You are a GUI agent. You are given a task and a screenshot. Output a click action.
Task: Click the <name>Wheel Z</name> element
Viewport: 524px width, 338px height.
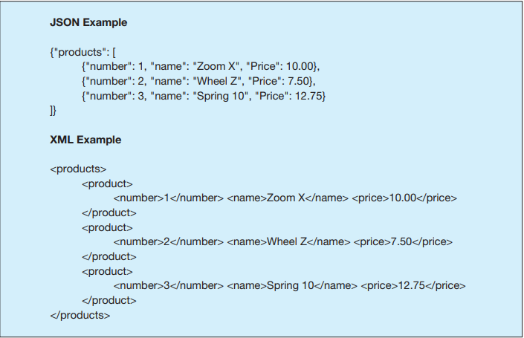288,242
